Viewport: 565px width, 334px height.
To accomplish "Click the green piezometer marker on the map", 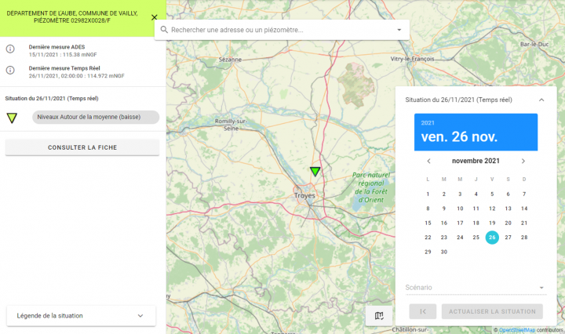I will point(315,171).
